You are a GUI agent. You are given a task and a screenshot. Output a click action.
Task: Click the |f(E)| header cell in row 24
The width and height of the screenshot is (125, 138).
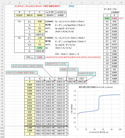(82, 79)
